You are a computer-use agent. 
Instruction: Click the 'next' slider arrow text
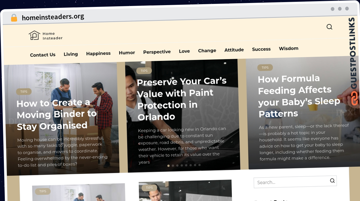(346, 112)
